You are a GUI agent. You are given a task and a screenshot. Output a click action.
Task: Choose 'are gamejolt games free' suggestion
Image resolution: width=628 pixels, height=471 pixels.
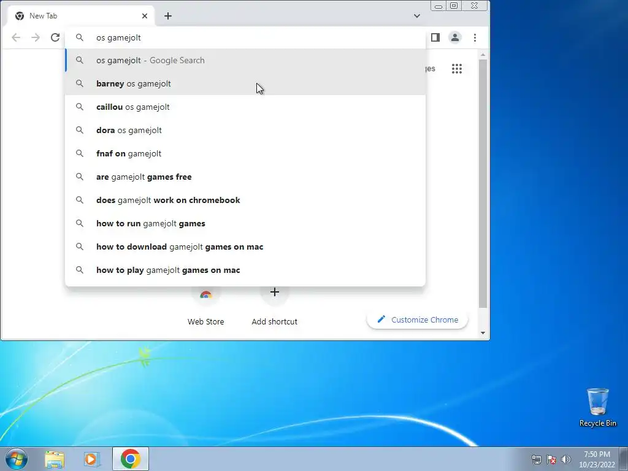pos(245,177)
